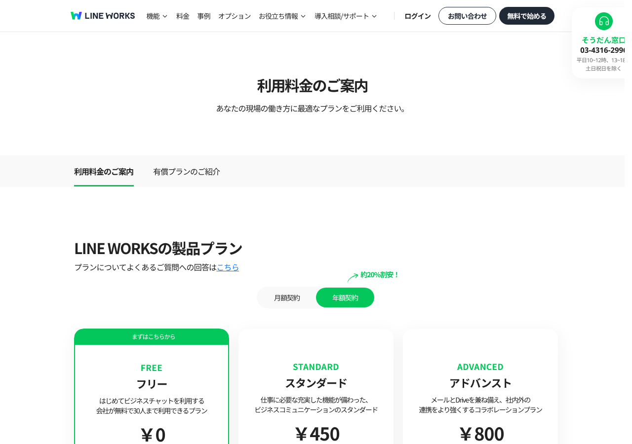The image size is (632, 444).
Task: Click the LINE WORKSの製品プラン heading
Action: (158, 249)
